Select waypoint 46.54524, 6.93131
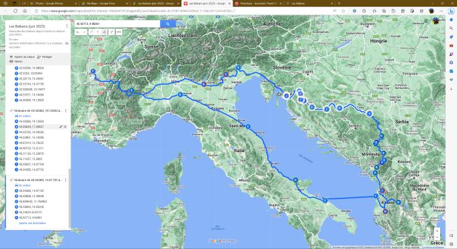This screenshot has height=249, width=457. pyautogui.click(x=28, y=212)
